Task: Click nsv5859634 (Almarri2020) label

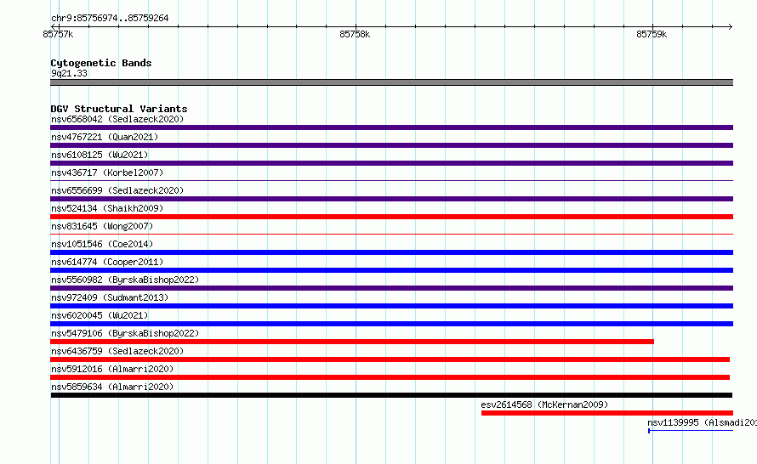Action: coord(112,387)
